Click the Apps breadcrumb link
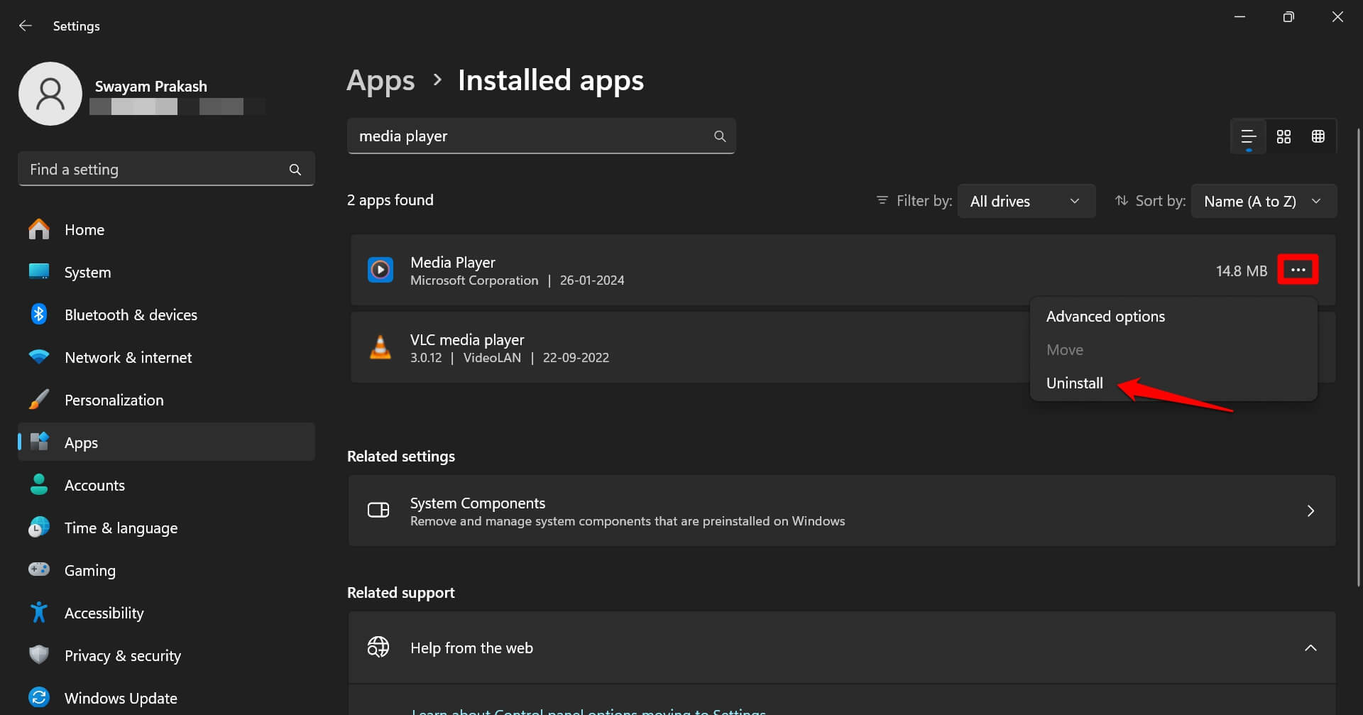1363x715 pixels. tap(381, 81)
